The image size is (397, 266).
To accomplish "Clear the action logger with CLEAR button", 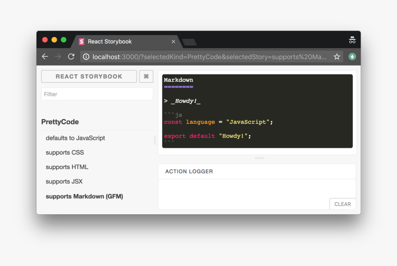I will (343, 204).
